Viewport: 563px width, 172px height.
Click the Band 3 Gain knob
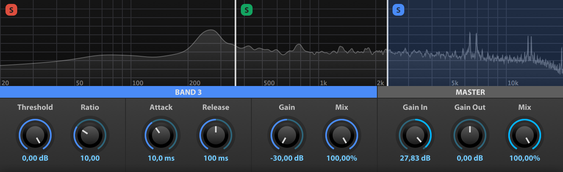tap(287, 135)
